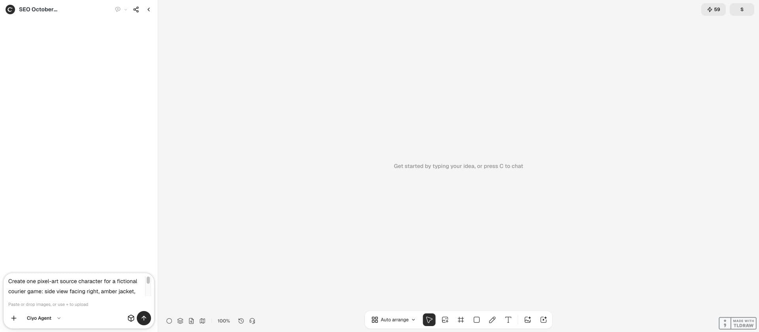Screen dimensions: 759x332
Task: Click the headset support icon
Action: point(252,321)
